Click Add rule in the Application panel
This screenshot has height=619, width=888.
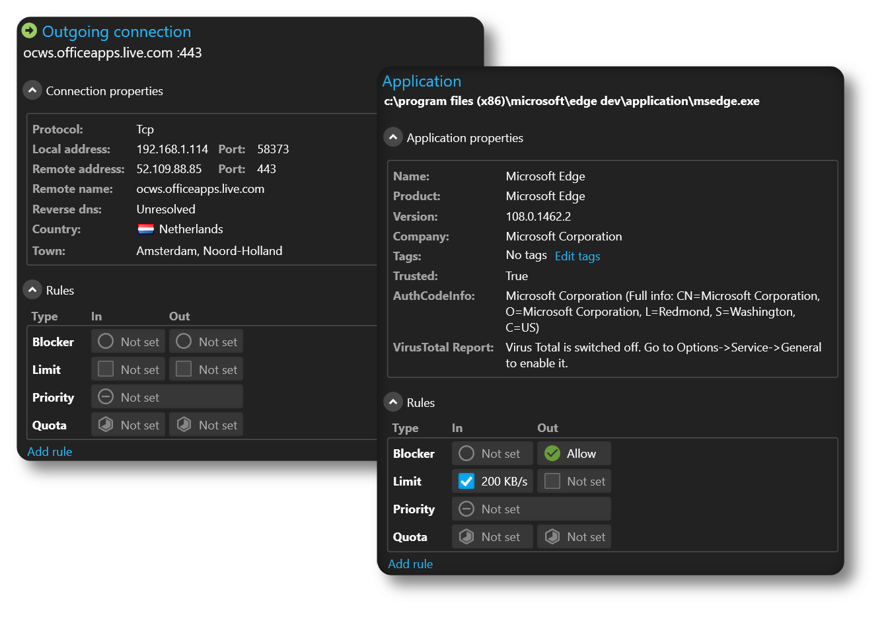point(410,564)
